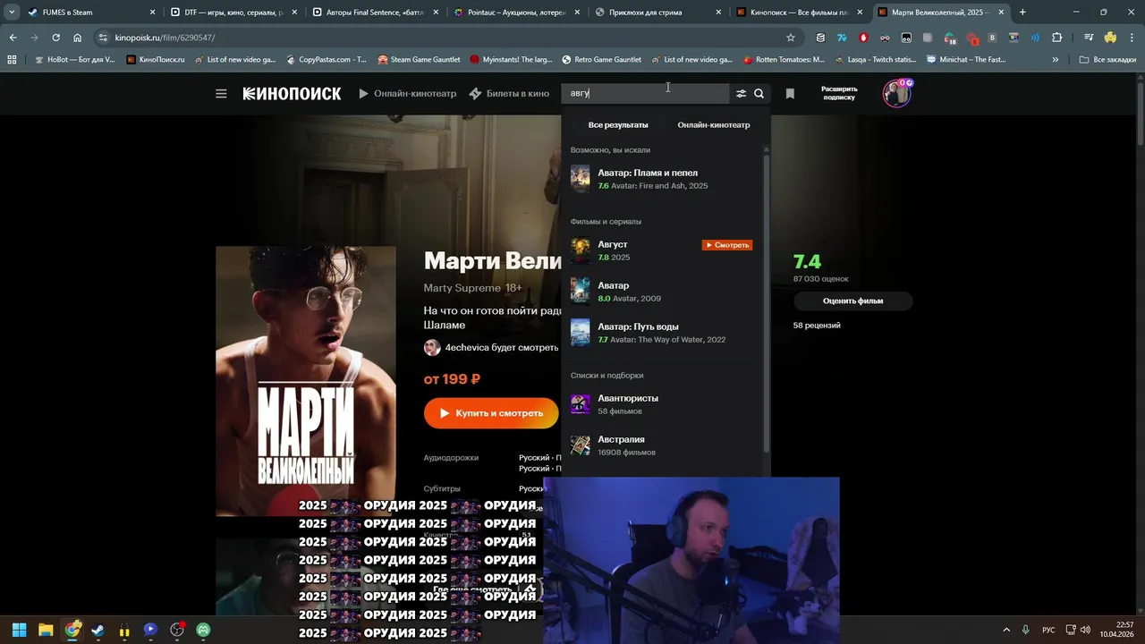The height and width of the screenshot is (644, 1145).
Task: Open bookmarks flag icon in Kinopoisk header
Action: (x=790, y=94)
